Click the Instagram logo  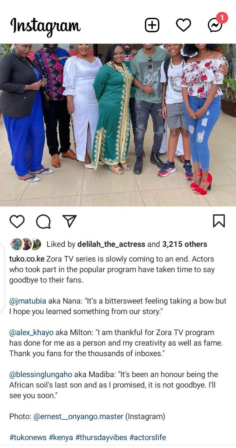(45, 26)
